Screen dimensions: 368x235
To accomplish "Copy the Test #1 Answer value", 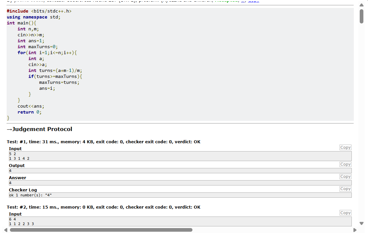I will pyautogui.click(x=345, y=177).
